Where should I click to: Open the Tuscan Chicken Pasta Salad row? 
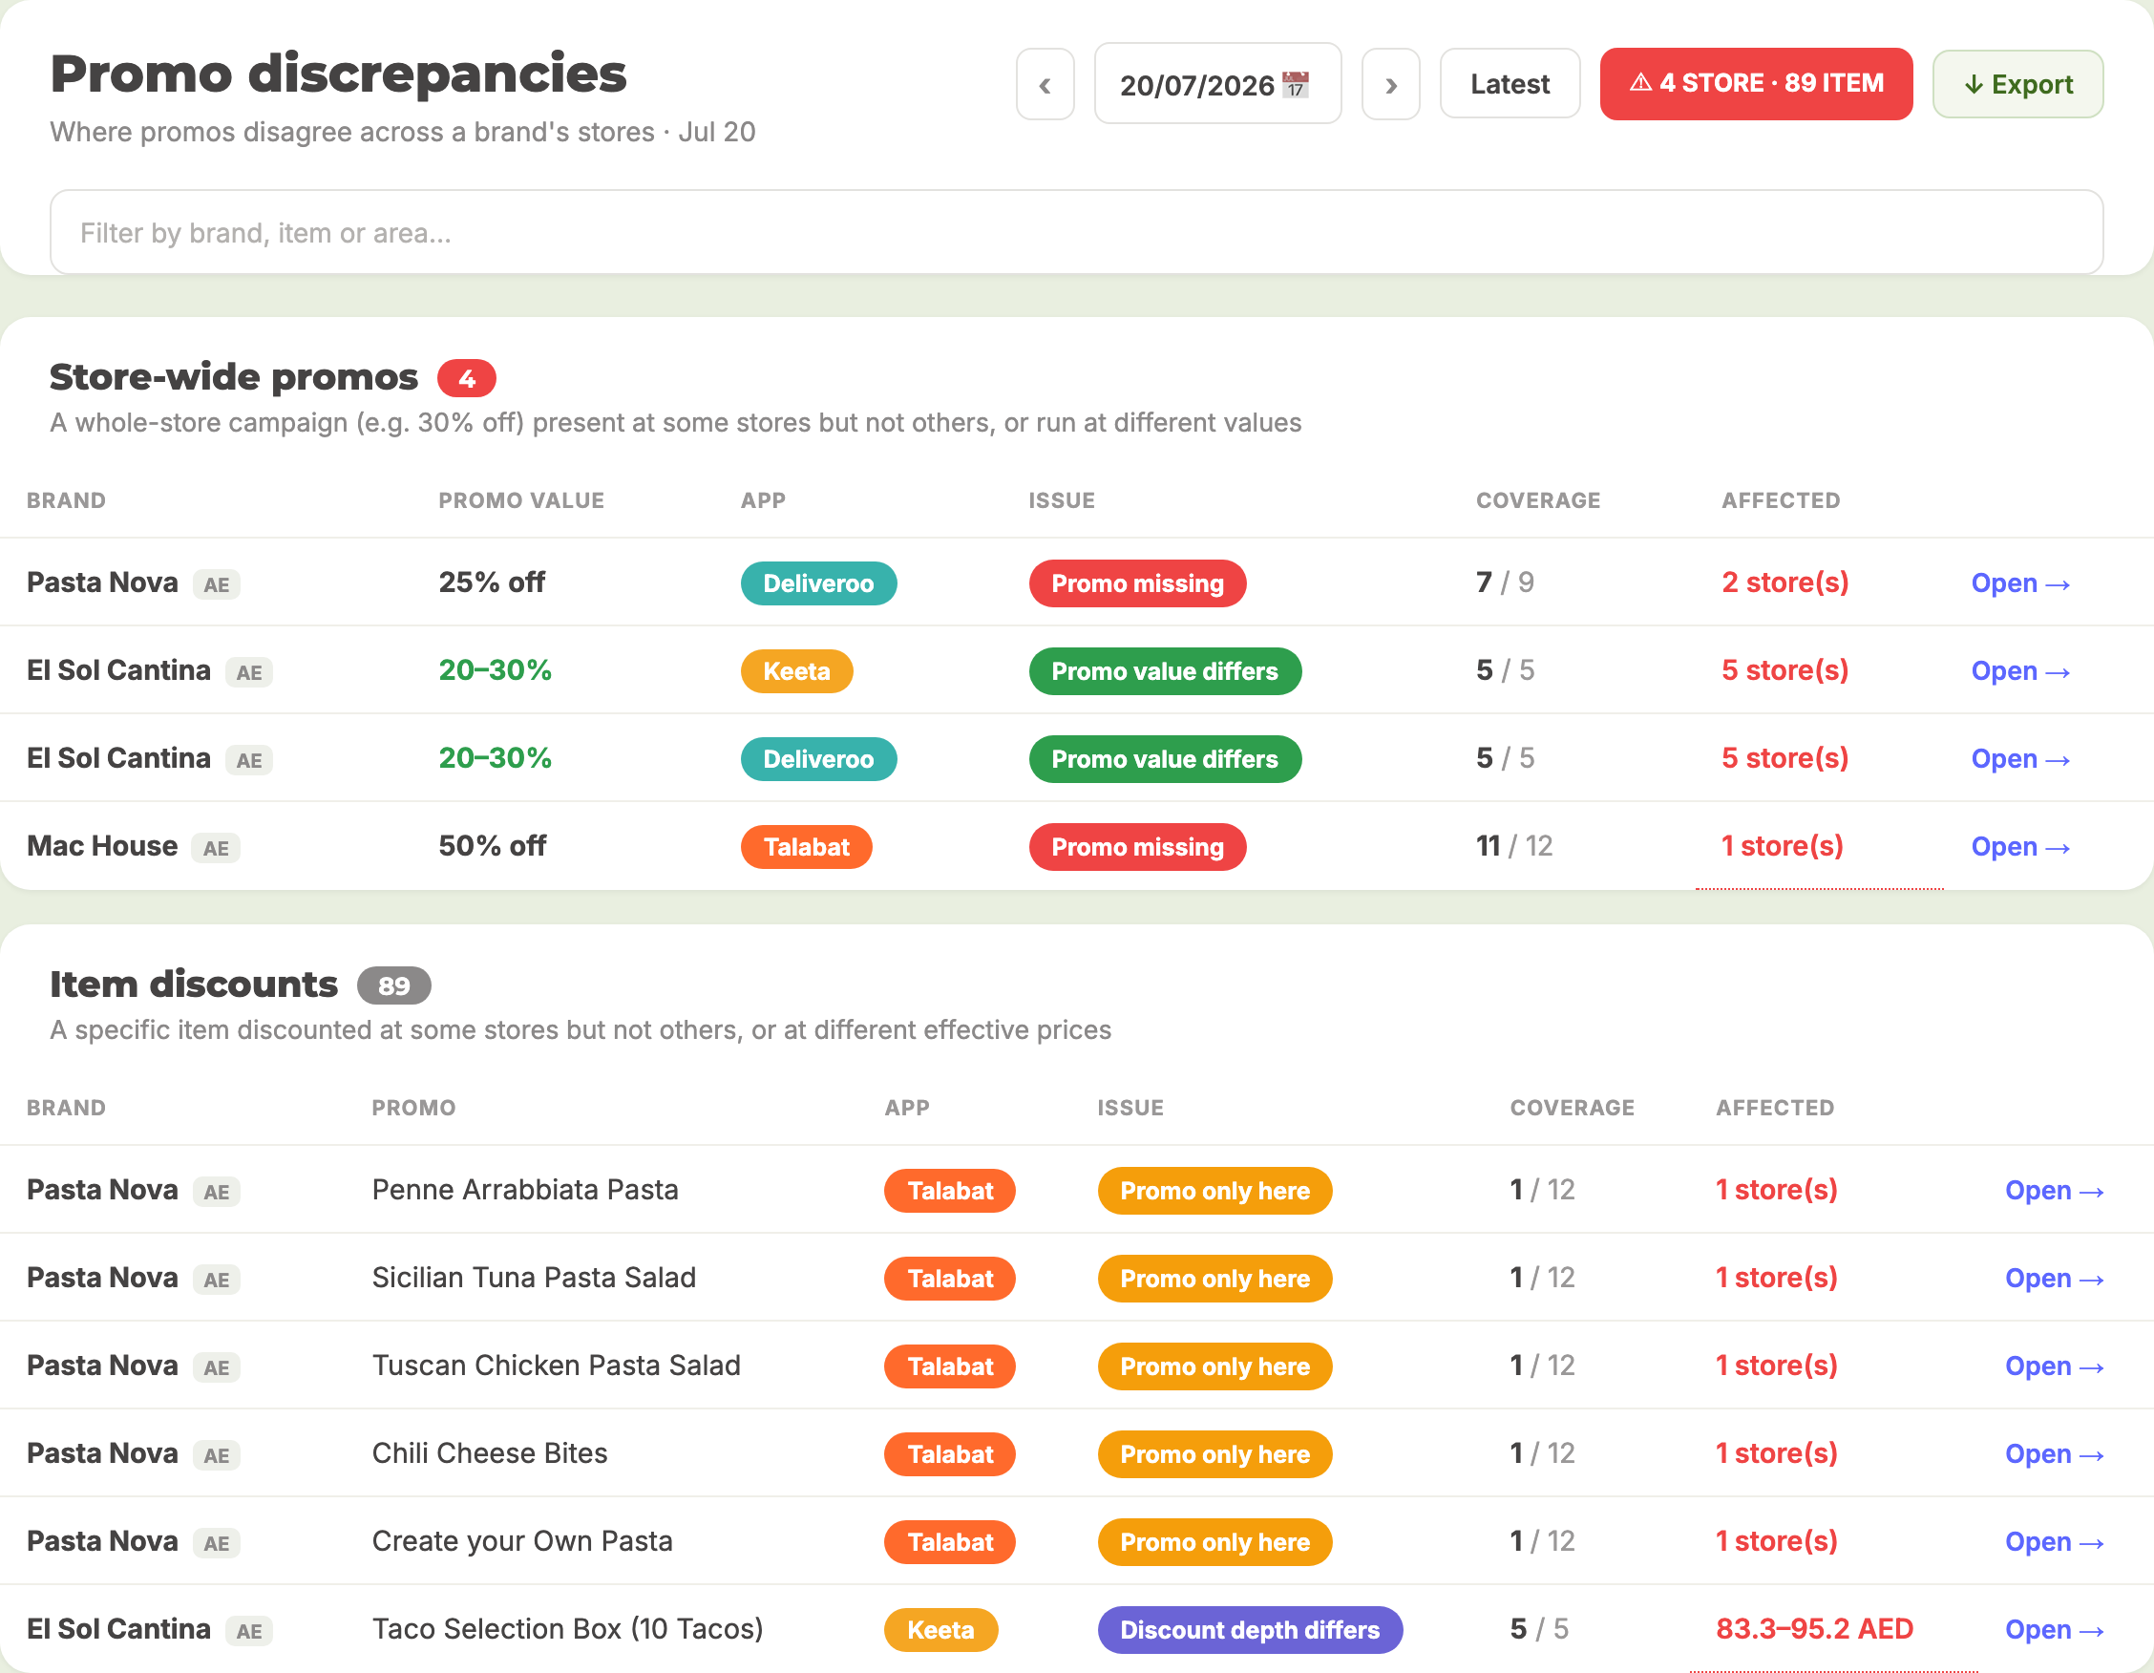tap(2055, 1366)
